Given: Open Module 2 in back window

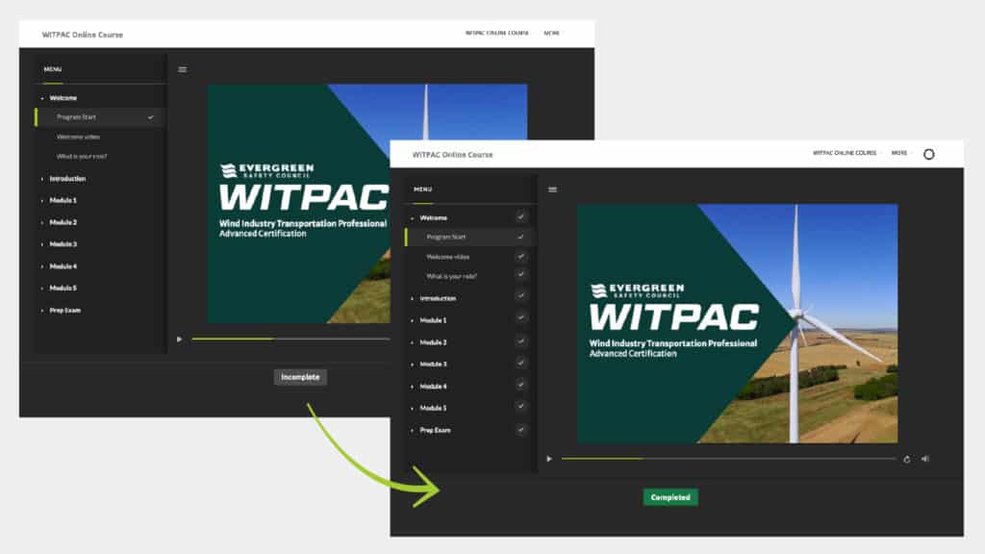Looking at the screenshot, I should click(63, 222).
